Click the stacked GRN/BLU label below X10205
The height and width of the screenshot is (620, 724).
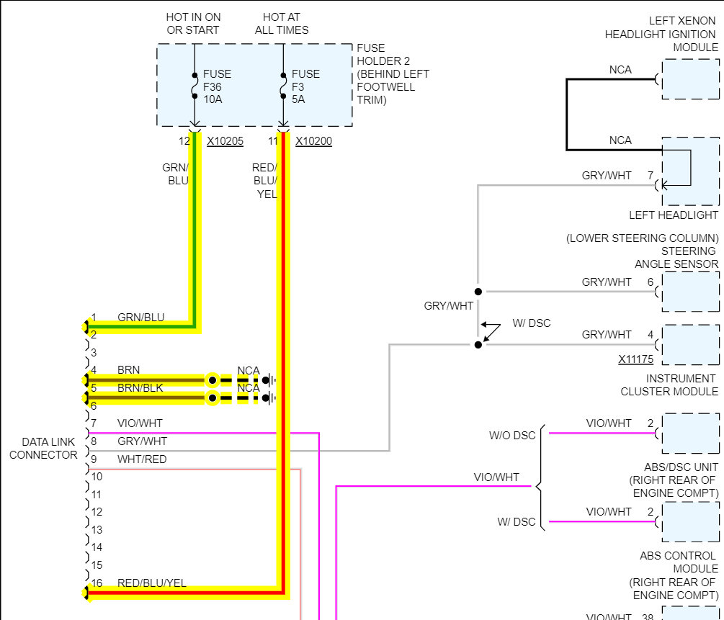[x=175, y=174]
